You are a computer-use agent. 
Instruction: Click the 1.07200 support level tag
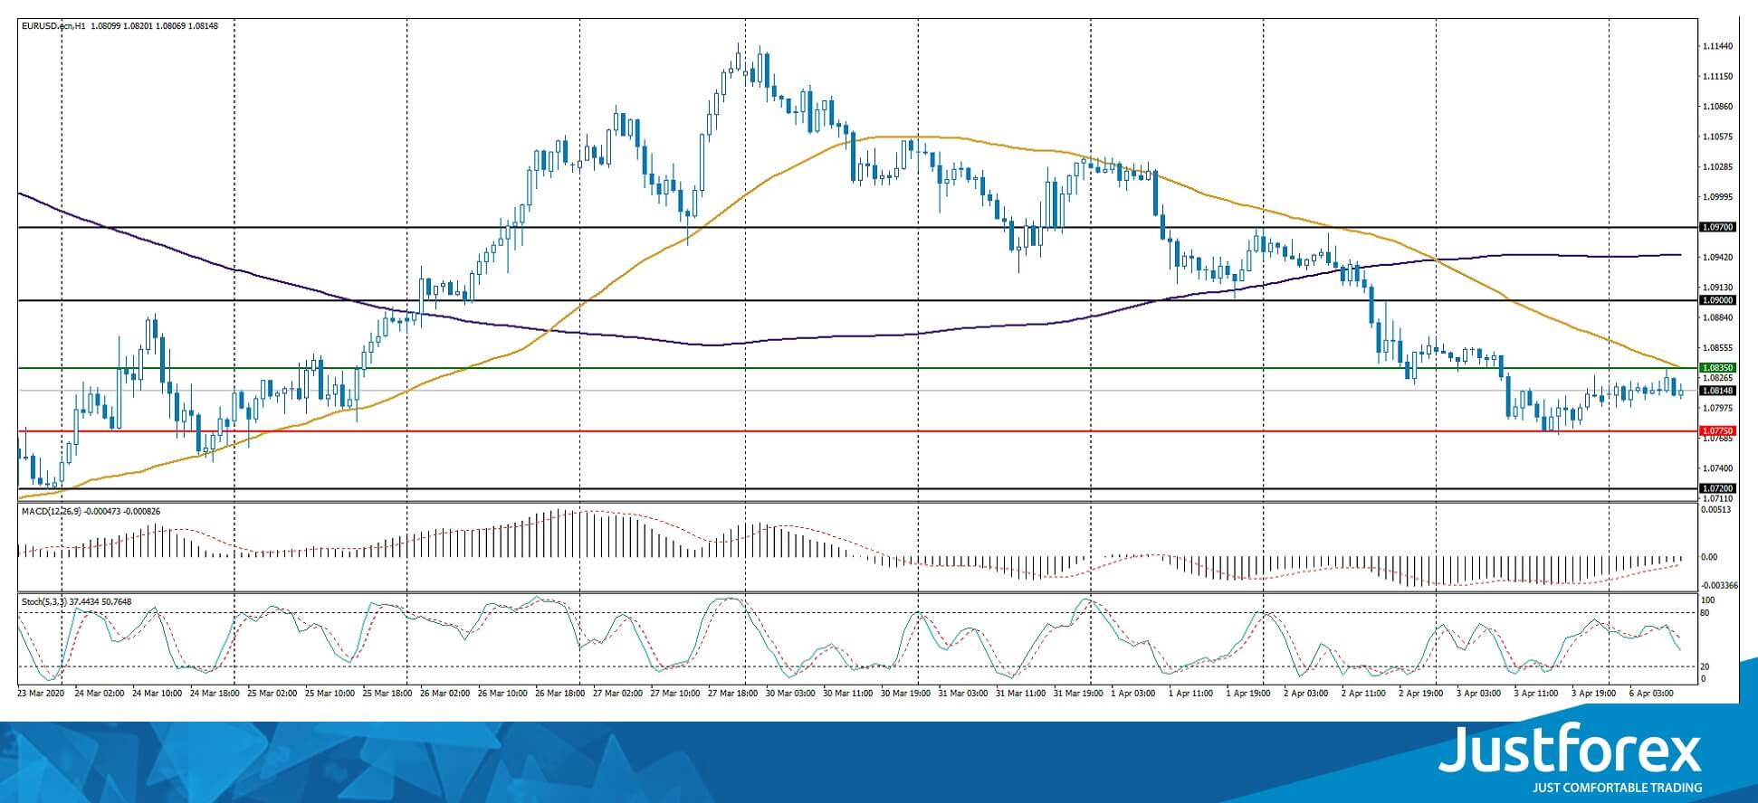(x=1717, y=488)
